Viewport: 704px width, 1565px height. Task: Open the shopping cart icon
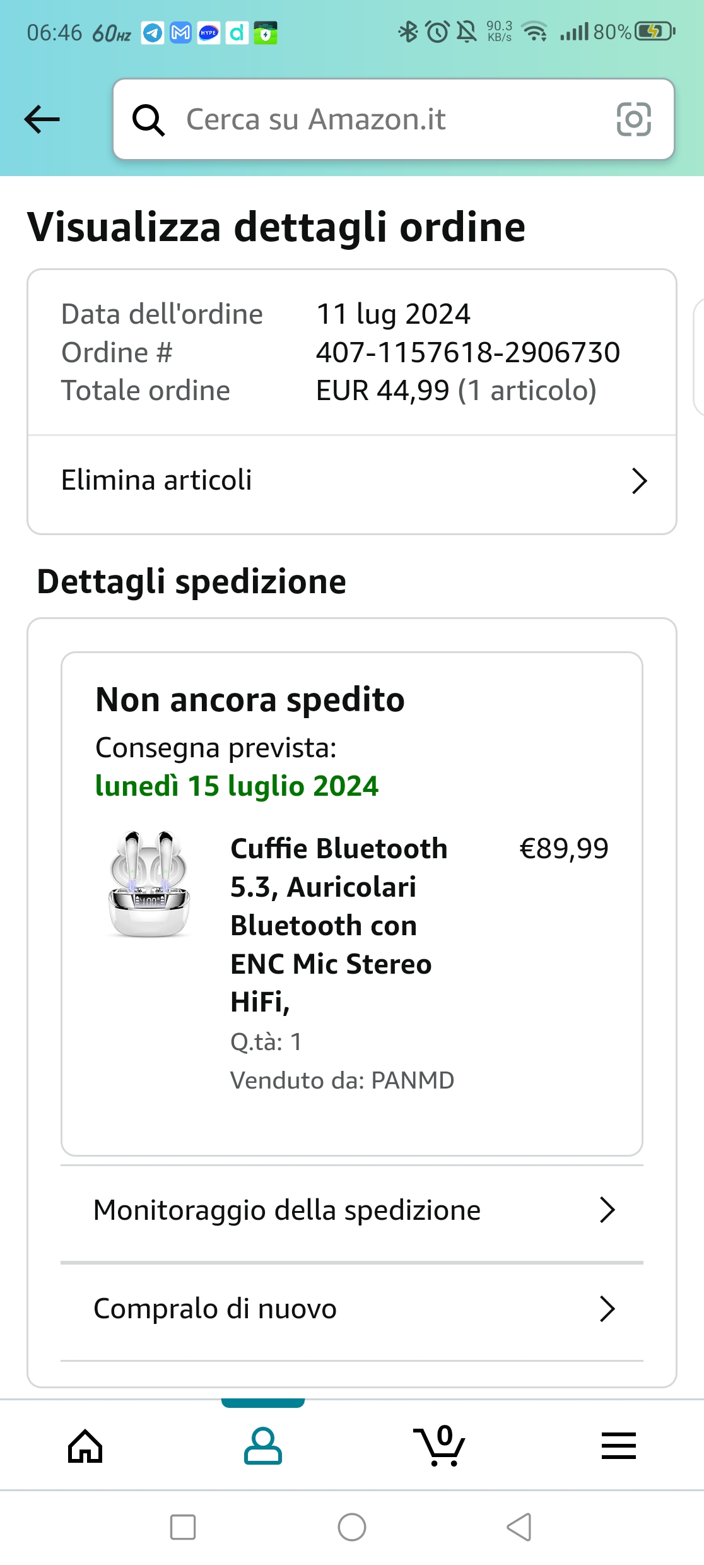click(440, 1445)
